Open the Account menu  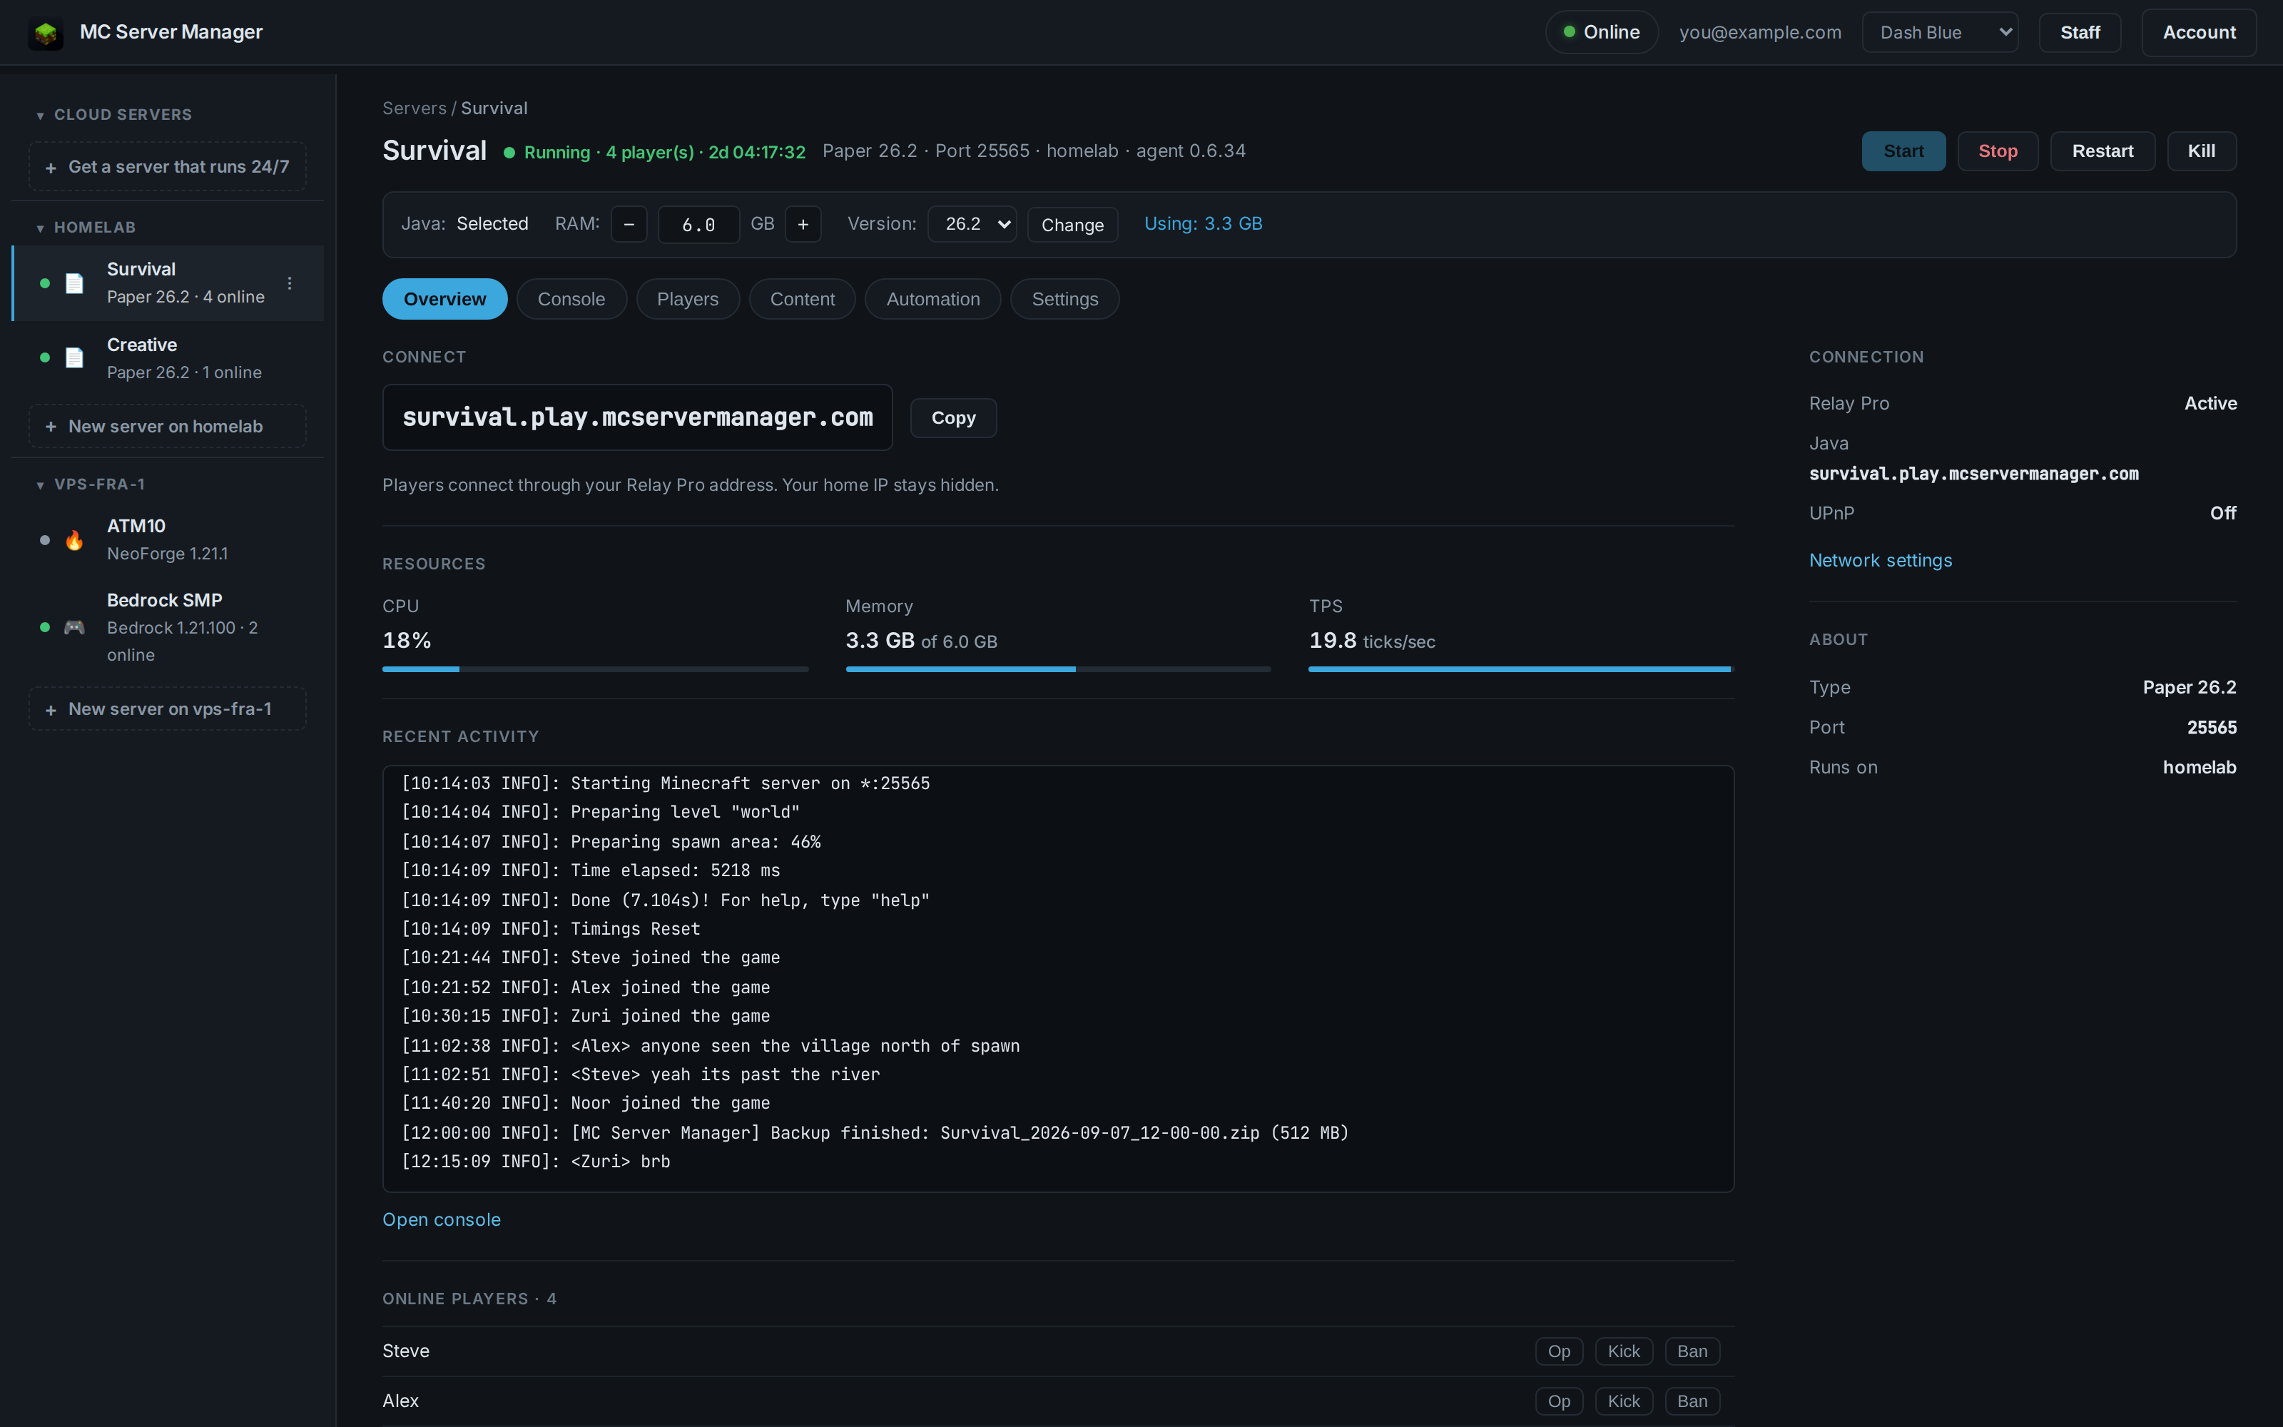pyautogui.click(x=2198, y=33)
